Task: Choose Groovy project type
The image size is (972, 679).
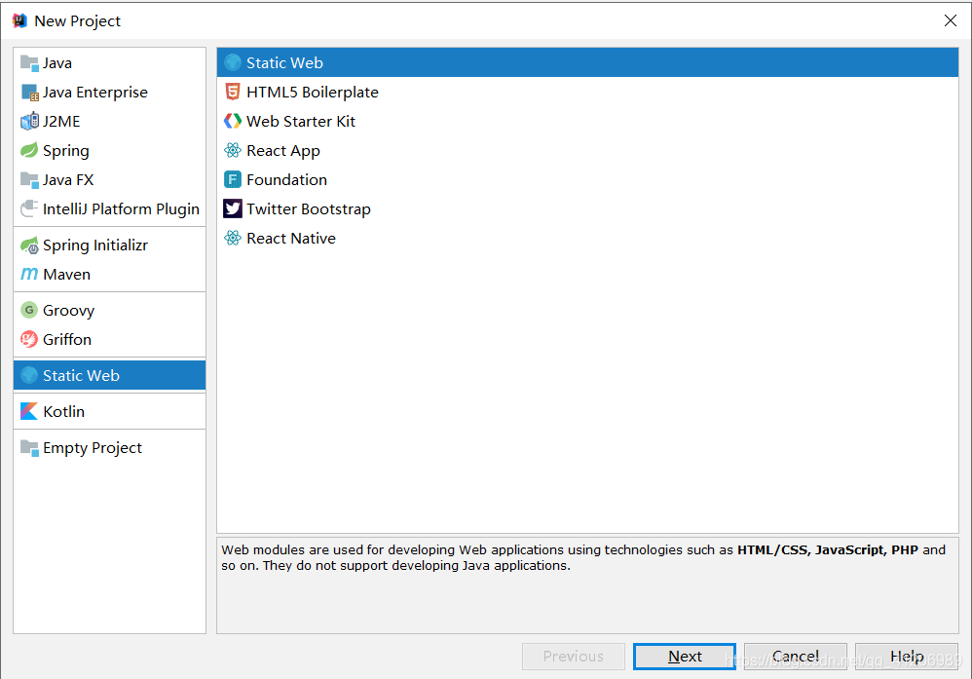Action: click(x=109, y=310)
